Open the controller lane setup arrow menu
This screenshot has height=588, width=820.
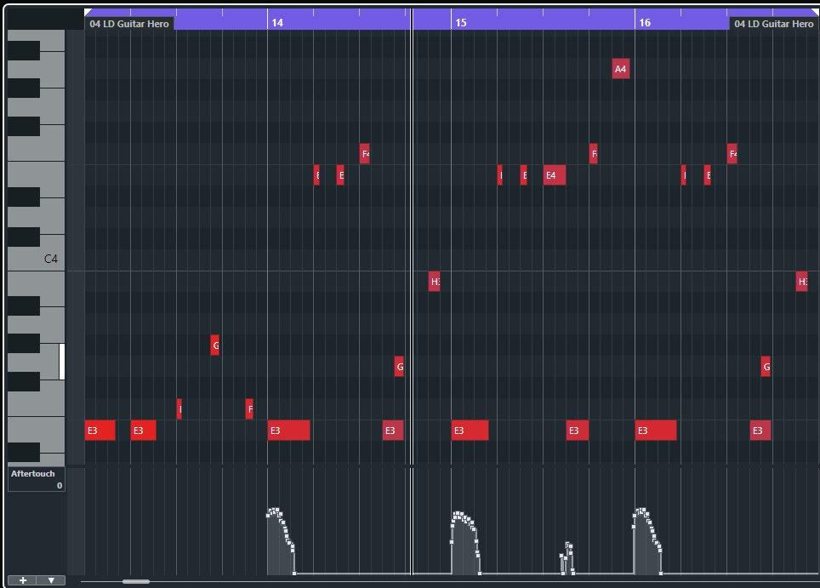point(51,580)
